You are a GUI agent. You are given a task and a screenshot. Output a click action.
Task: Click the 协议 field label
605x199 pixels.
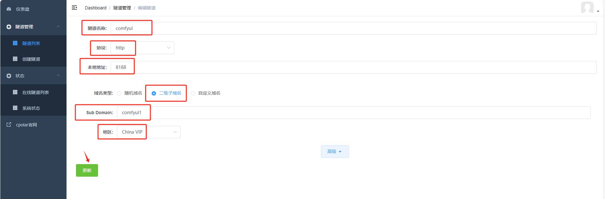pyautogui.click(x=102, y=48)
